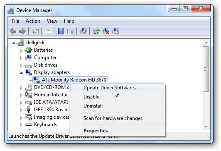Minimize the Device Manager window

click(174, 9)
